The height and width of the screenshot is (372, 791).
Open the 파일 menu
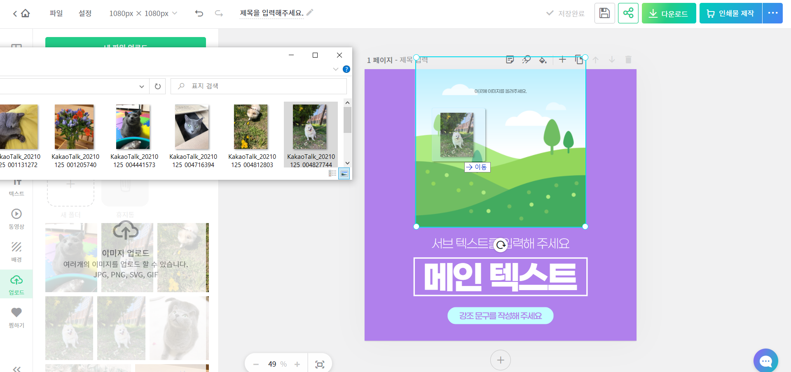point(56,13)
